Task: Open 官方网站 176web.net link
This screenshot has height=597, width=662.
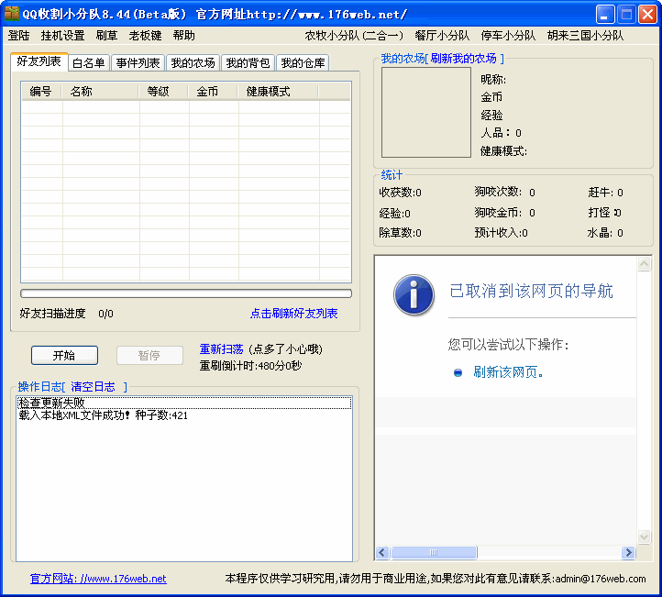Action: coord(98,579)
